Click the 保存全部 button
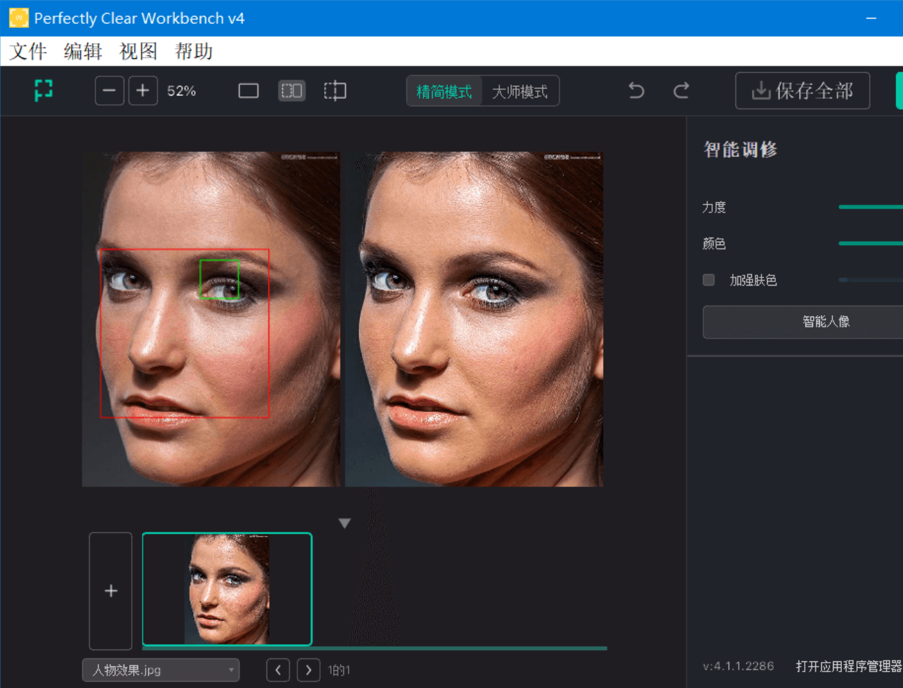Viewport: 903px width, 688px height. [x=803, y=91]
